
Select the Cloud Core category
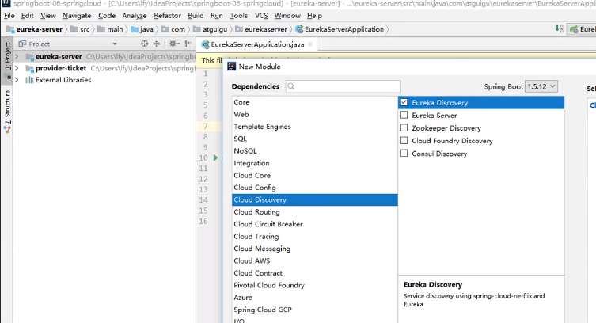[315, 175]
